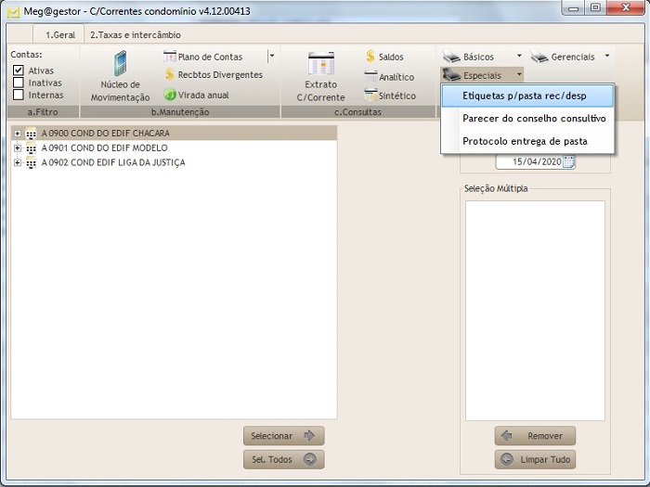Uncheck the Ativas accounts checkbox
Viewport: 650px width, 487px height.
click(x=19, y=70)
